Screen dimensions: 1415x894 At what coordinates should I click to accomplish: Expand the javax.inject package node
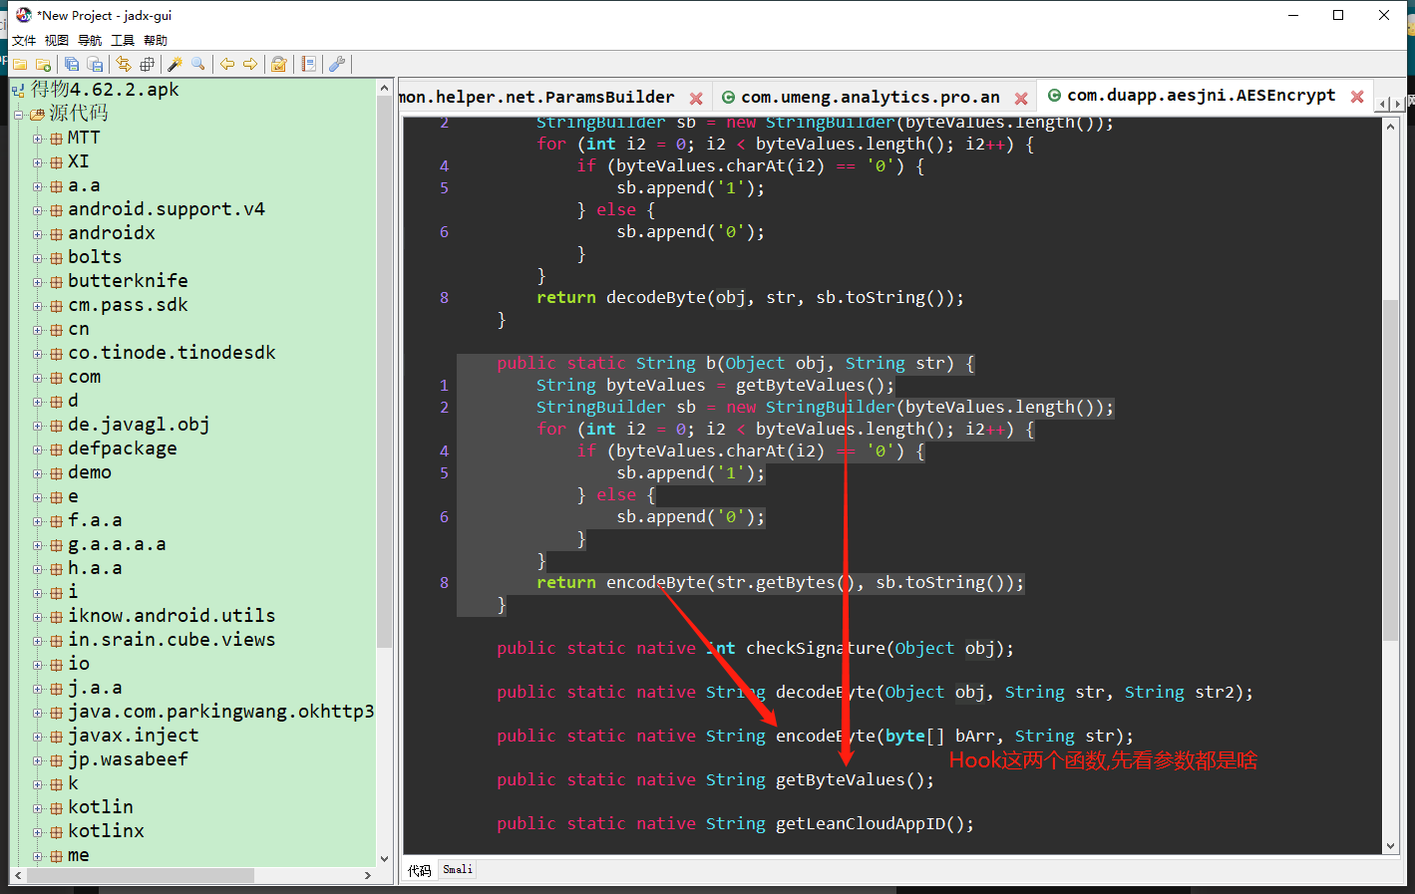(37, 737)
